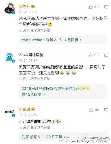Click VIP crown badge beside 孔雀城
Viewport: 111px width, 144px height.
pos(33,109)
